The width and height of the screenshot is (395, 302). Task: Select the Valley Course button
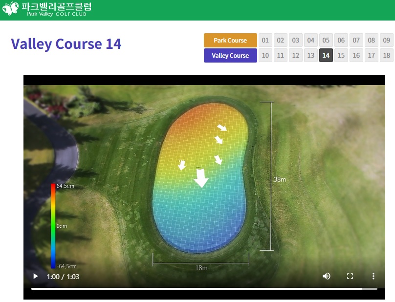pyautogui.click(x=230, y=55)
